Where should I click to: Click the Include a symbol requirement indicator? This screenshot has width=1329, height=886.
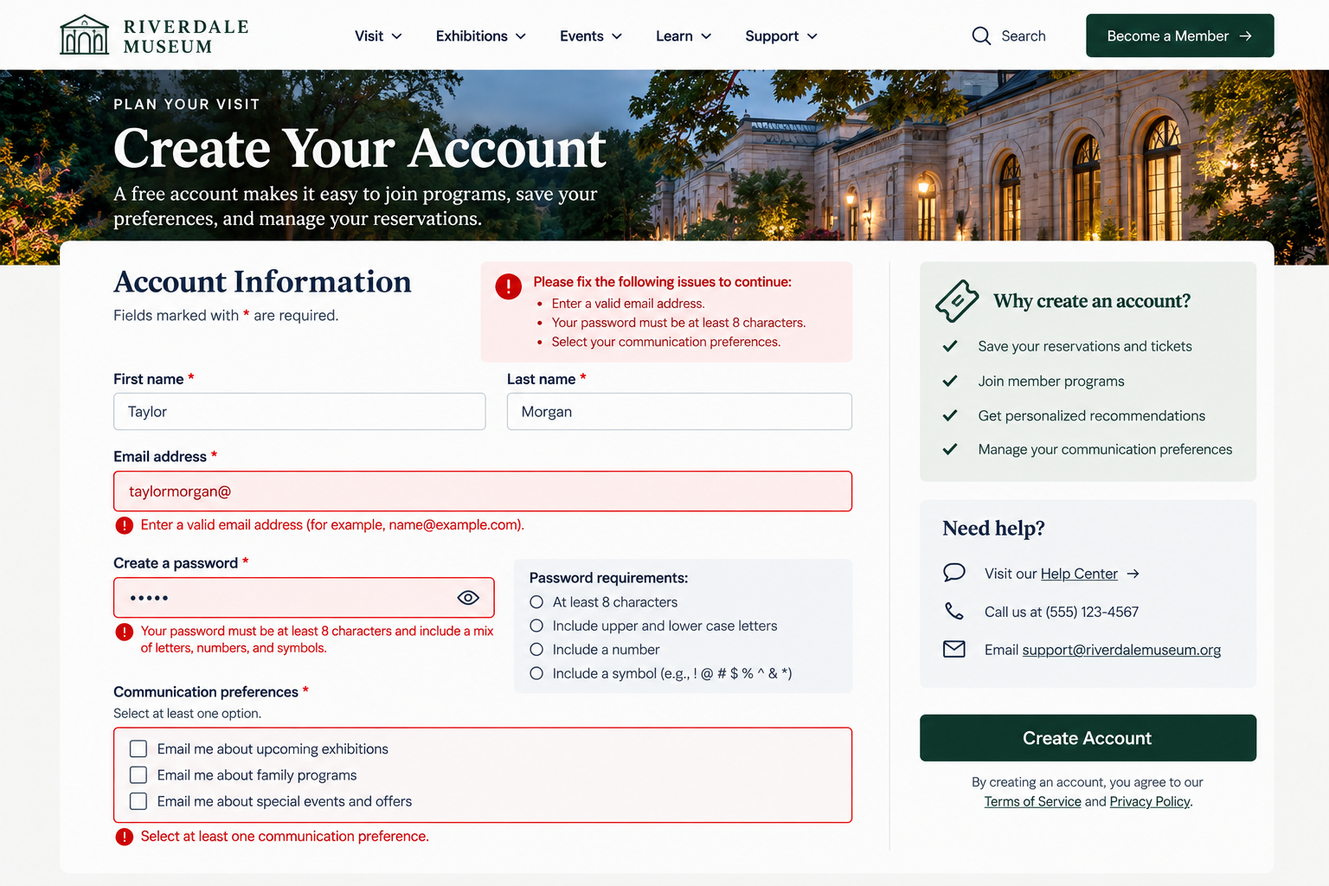tap(536, 673)
